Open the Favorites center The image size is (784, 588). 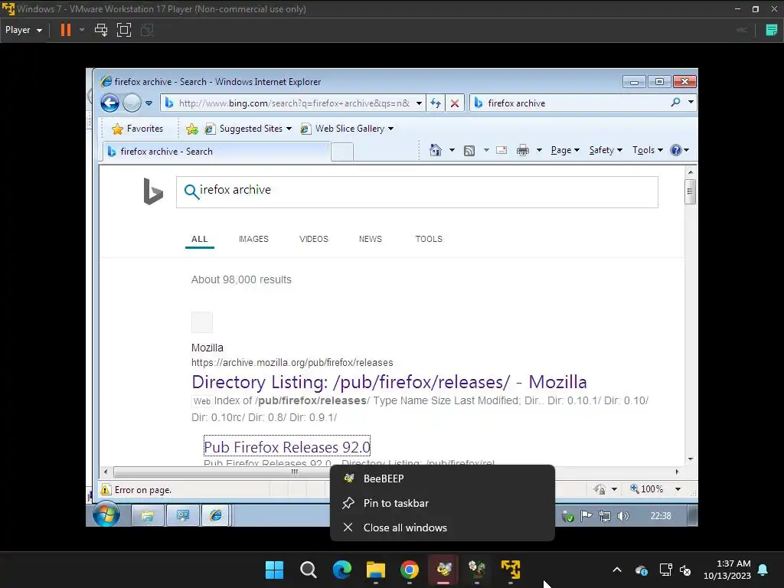click(138, 129)
